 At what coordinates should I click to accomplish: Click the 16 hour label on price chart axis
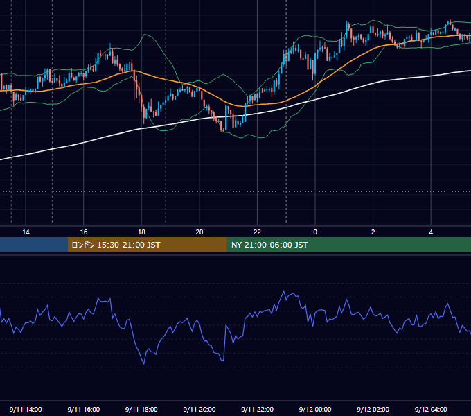[84, 232]
